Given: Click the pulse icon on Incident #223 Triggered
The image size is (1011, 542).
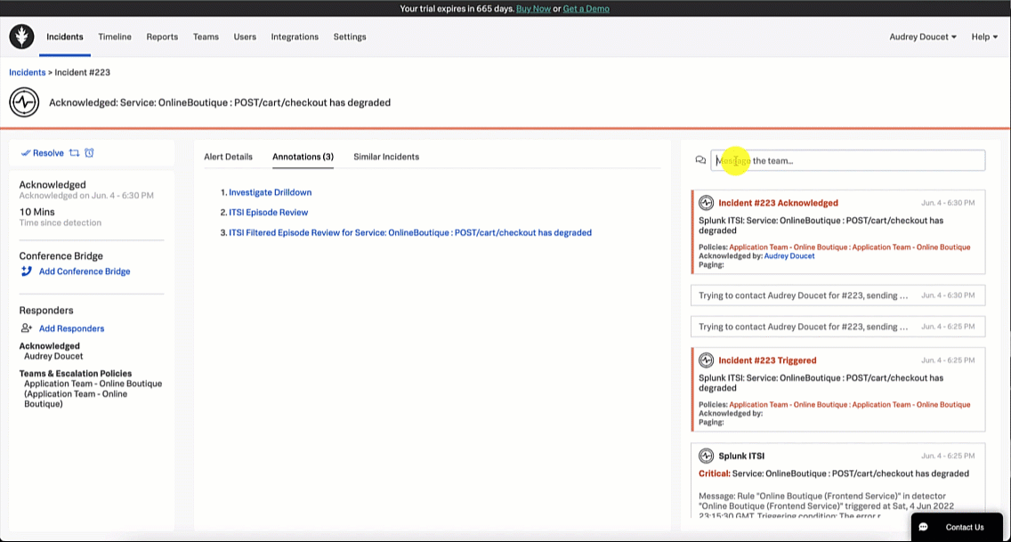Looking at the screenshot, I should coord(706,360).
